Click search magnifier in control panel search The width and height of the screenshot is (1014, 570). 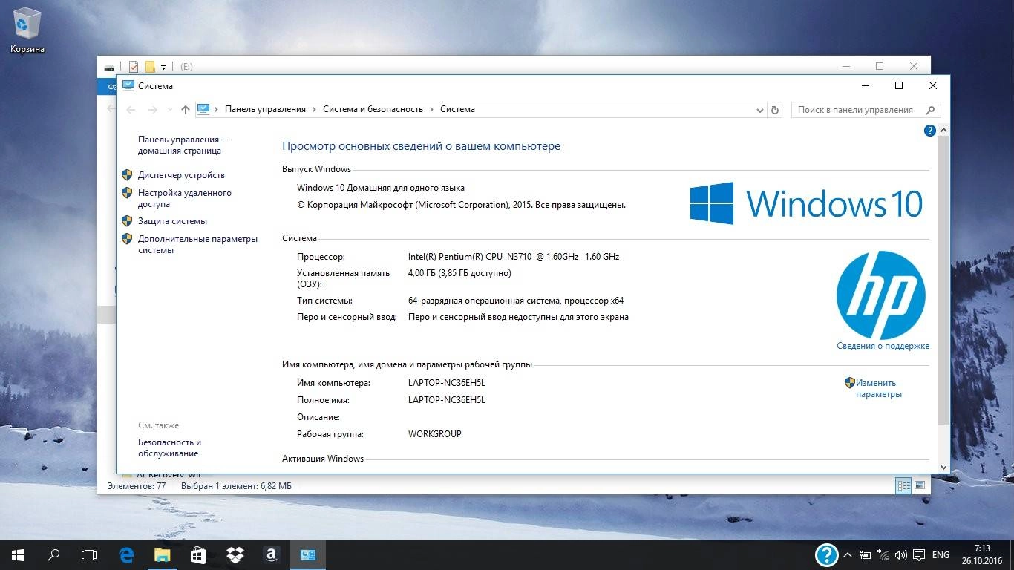point(930,110)
